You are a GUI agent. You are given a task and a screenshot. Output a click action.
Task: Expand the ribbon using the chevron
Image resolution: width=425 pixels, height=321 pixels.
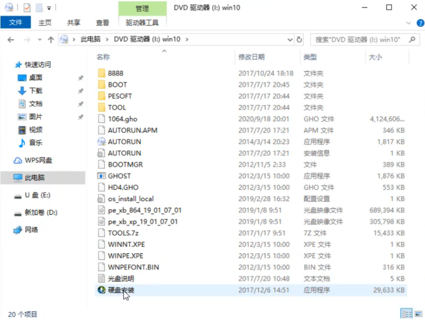tap(408, 23)
